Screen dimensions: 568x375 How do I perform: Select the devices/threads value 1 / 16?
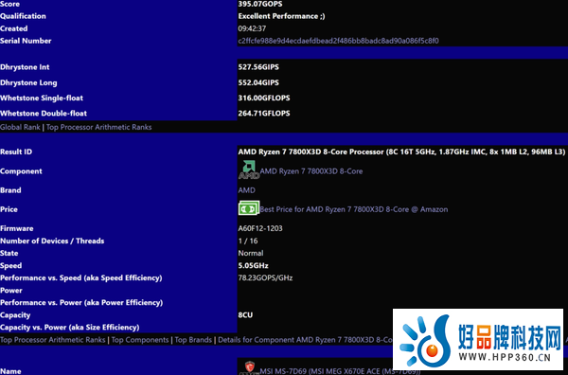(x=248, y=241)
